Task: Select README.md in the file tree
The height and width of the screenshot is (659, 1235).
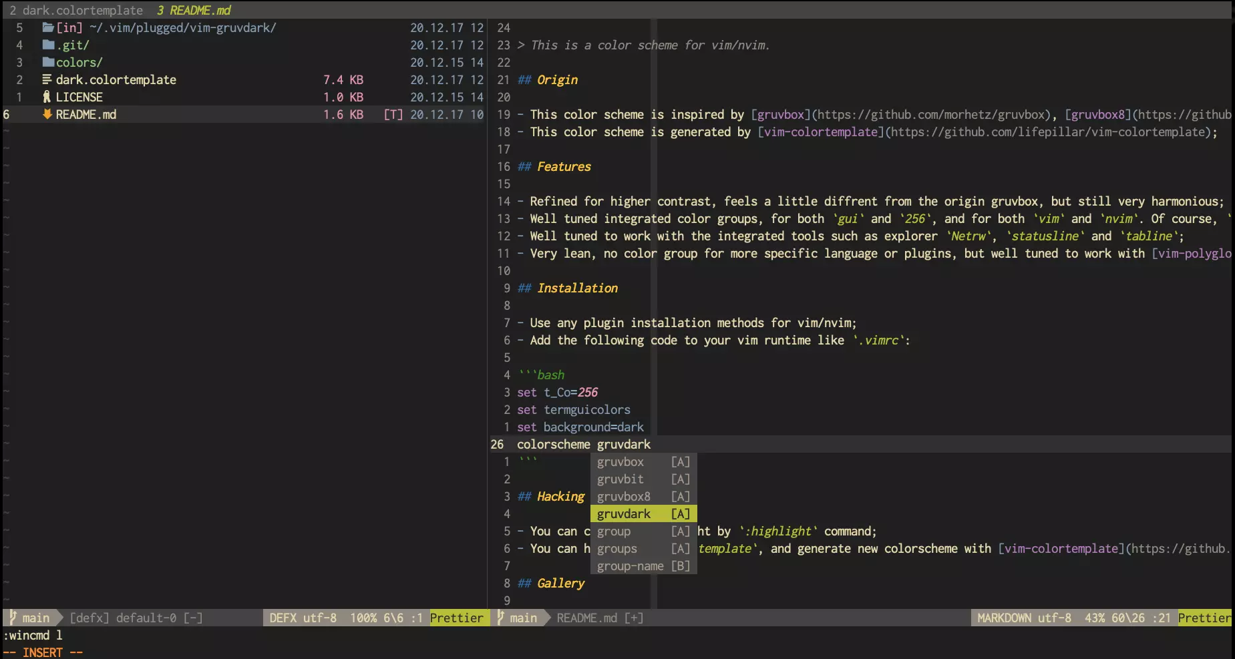Action: coord(85,115)
